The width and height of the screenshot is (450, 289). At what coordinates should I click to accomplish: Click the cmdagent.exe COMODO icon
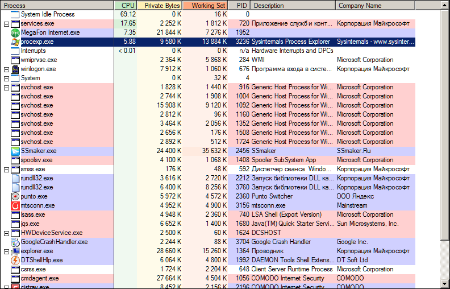point(15,278)
